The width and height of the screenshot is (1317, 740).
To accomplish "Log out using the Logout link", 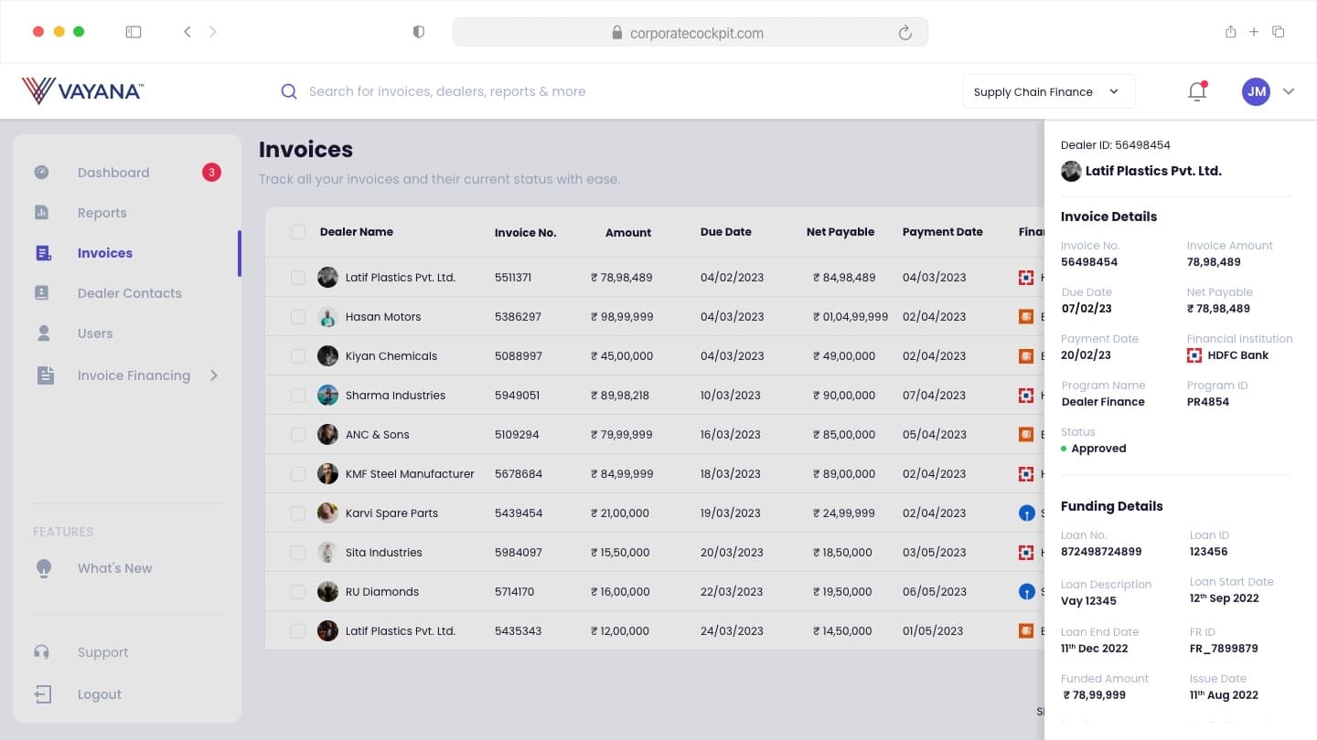I will [100, 694].
